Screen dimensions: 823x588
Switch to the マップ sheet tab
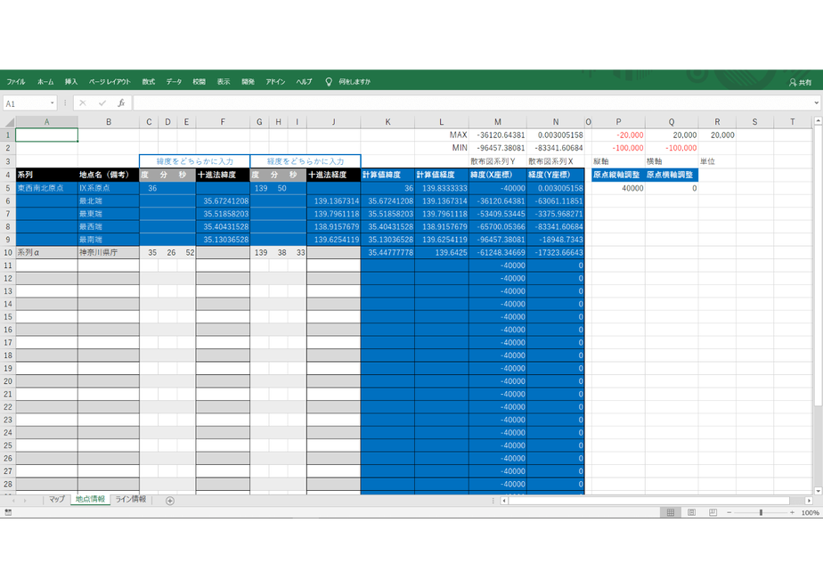57,500
